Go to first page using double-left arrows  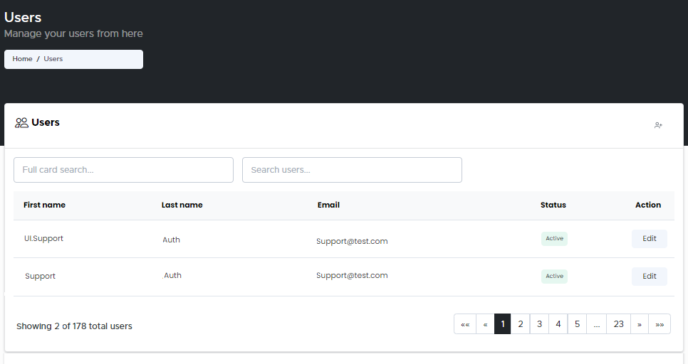[x=465, y=324]
